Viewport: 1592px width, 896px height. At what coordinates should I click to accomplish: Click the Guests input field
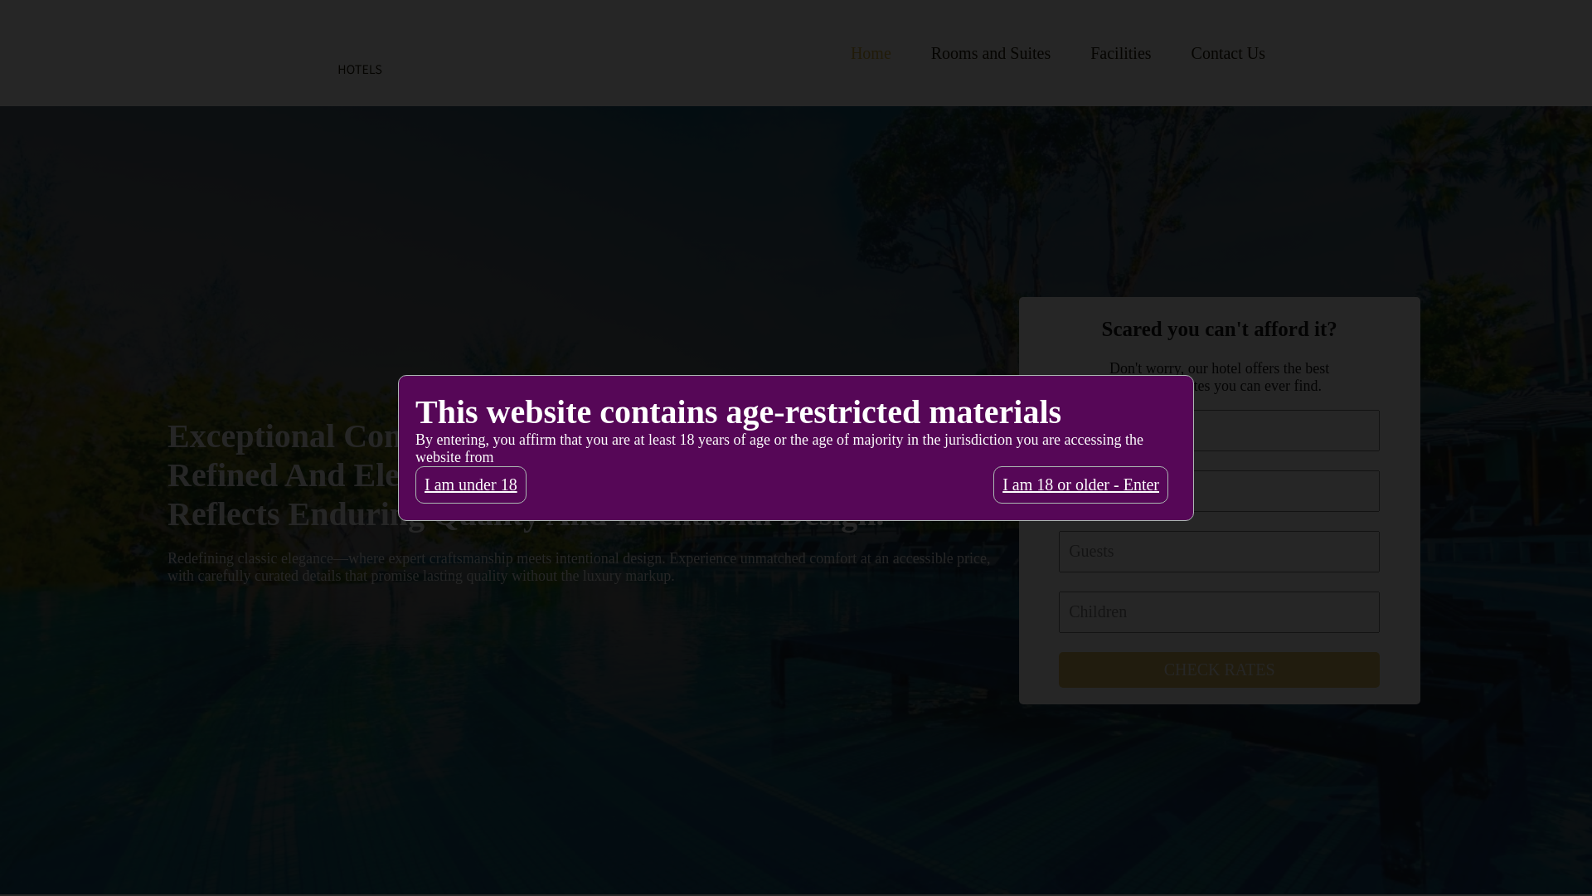tap(1219, 552)
